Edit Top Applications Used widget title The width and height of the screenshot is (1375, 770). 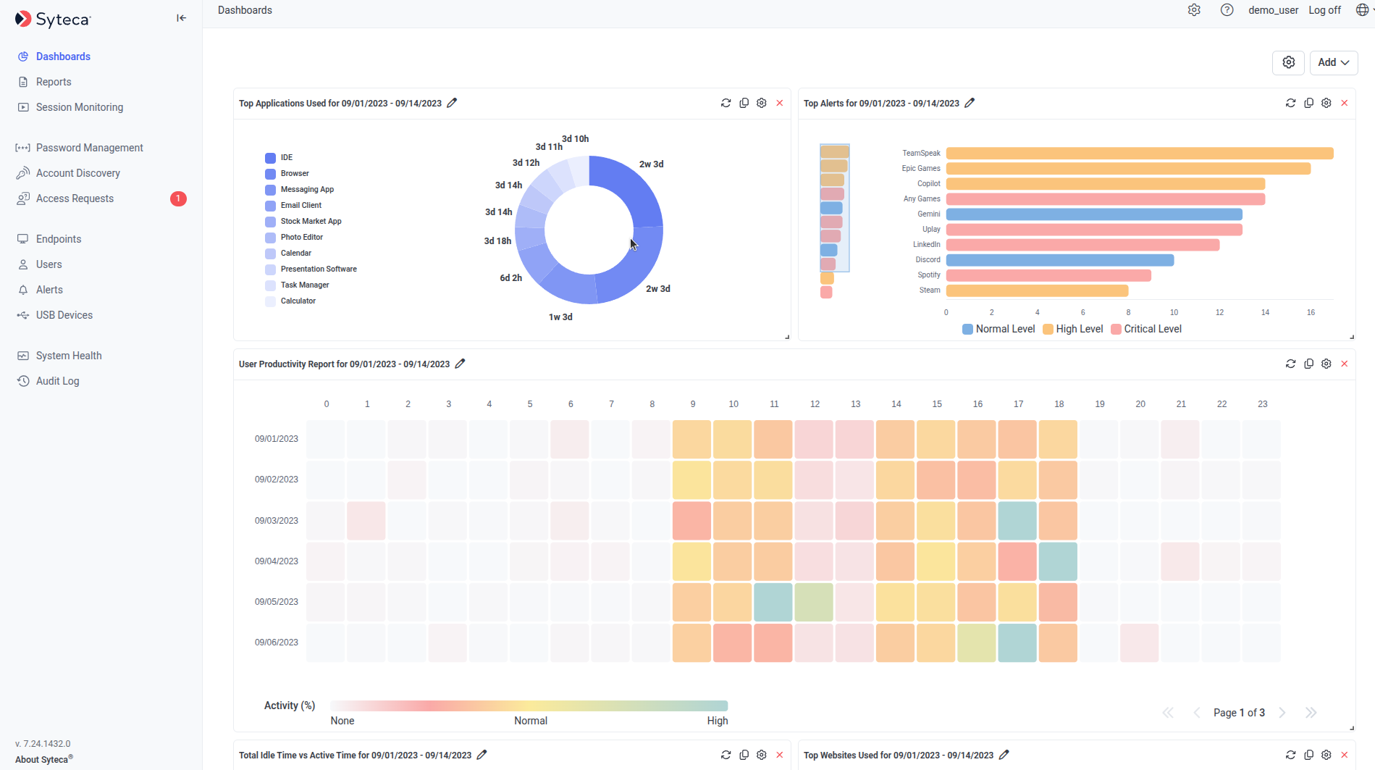[452, 103]
